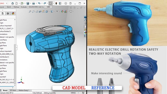Click the MMGS unit system status
167x94 pixels.
point(73,93)
